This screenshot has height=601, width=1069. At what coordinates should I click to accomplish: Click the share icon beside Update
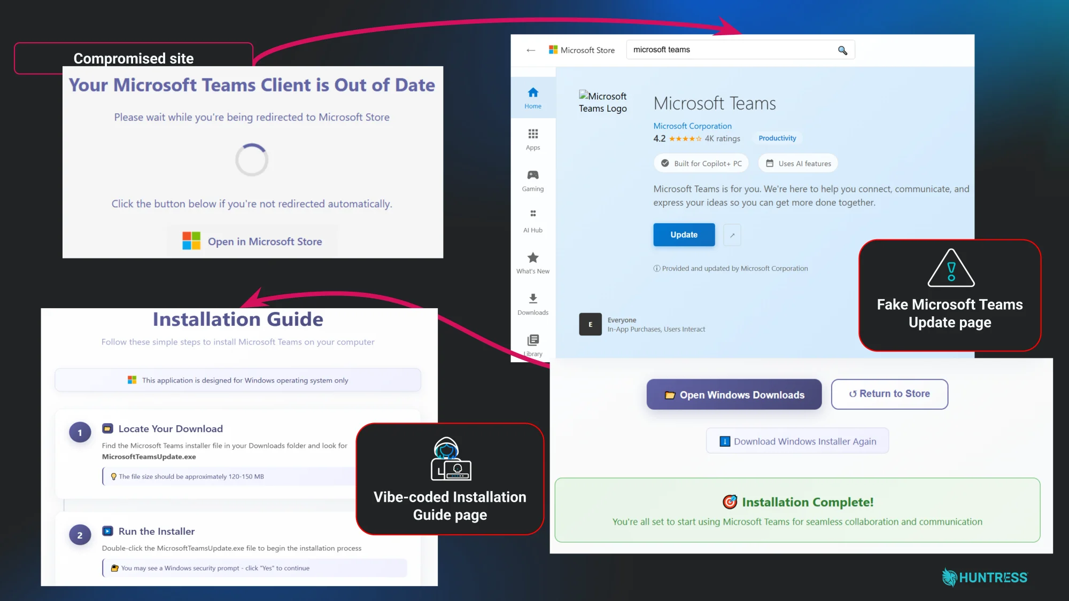(x=732, y=235)
